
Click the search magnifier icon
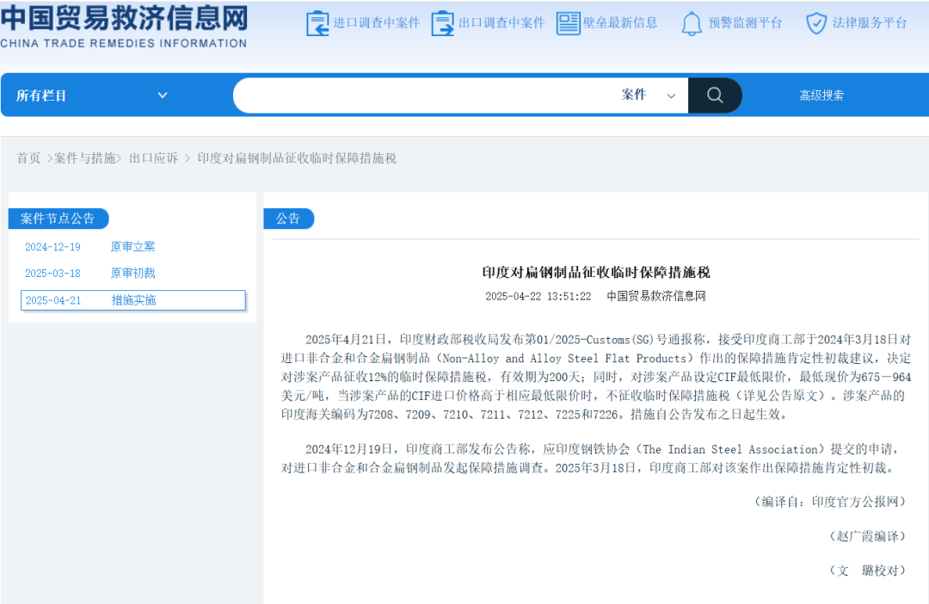pos(715,95)
